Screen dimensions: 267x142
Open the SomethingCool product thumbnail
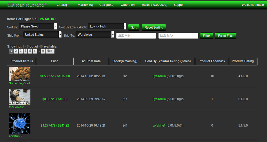(20, 74)
